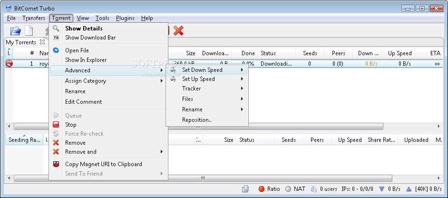The image size is (448, 198).
Task: Select Copy Magnet URI to Clipboard
Action: [x=108, y=164]
